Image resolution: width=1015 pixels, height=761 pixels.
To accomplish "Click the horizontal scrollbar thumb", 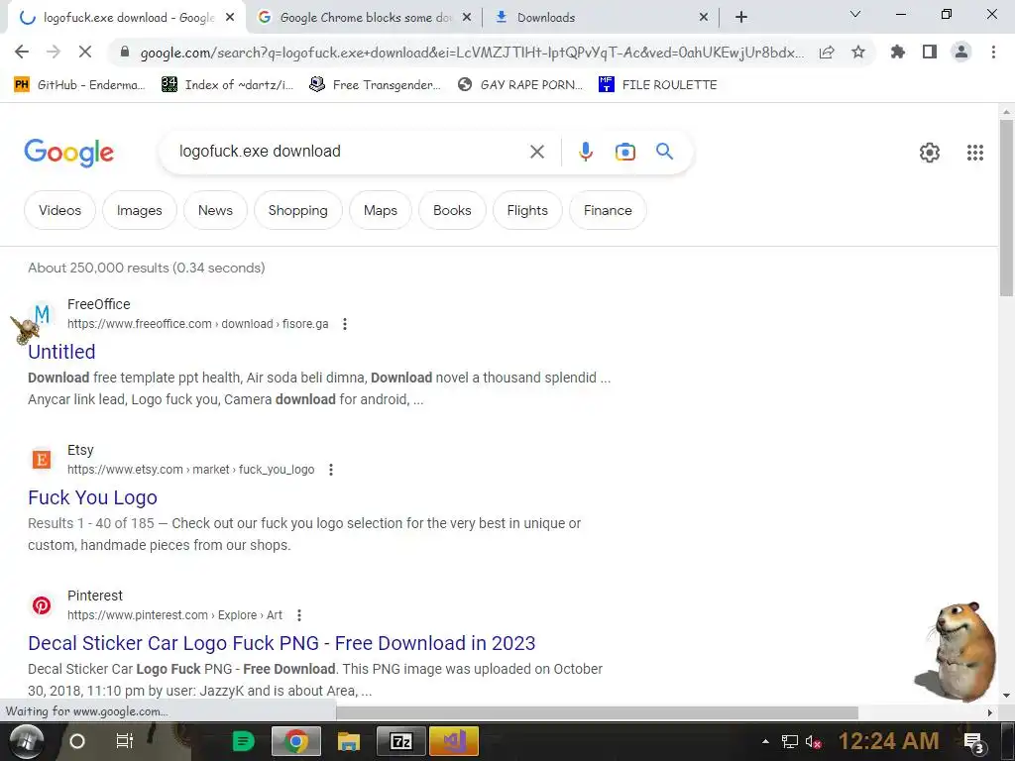I will pos(597,712).
